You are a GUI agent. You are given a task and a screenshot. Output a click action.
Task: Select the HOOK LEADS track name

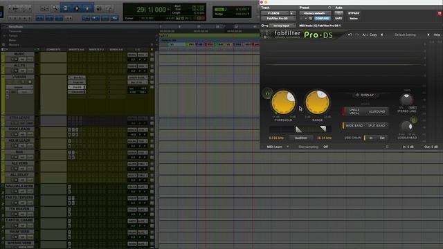19,129
